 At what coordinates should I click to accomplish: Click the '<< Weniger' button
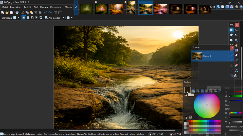point(214,88)
